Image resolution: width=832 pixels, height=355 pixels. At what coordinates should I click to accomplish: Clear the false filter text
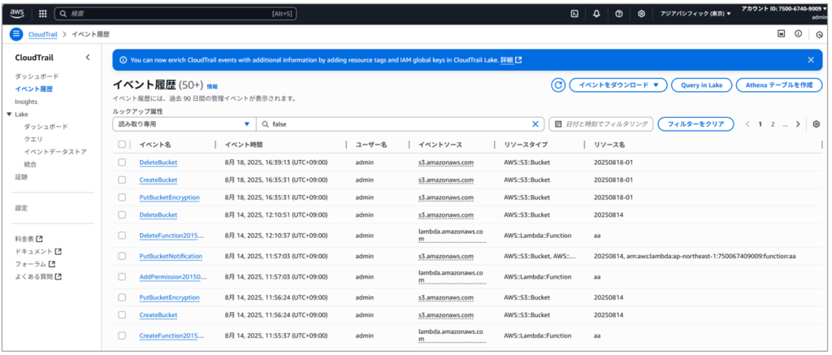535,124
